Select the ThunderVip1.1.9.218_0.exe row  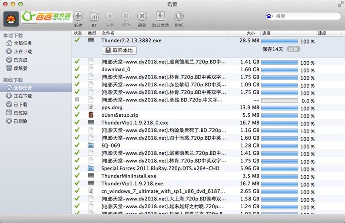[209, 123]
